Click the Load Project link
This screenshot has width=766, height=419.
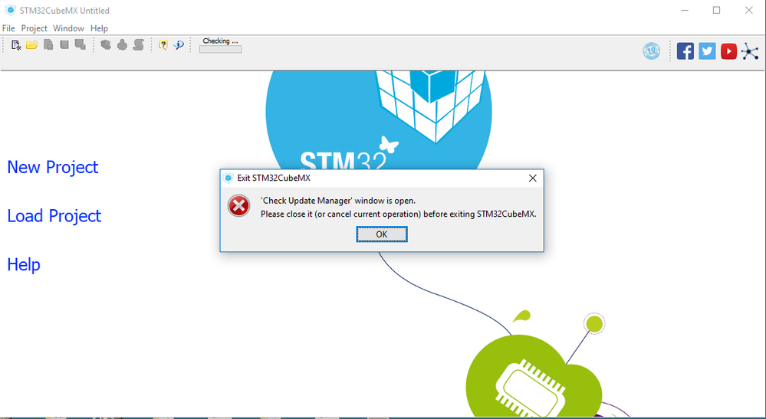coord(54,215)
